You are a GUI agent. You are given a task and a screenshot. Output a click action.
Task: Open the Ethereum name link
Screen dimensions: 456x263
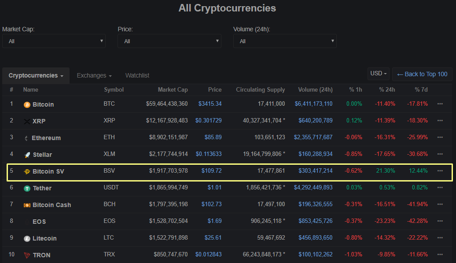(46, 138)
